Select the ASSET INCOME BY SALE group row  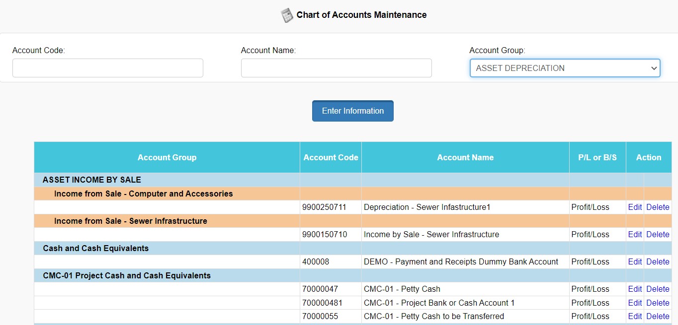(92, 180)
